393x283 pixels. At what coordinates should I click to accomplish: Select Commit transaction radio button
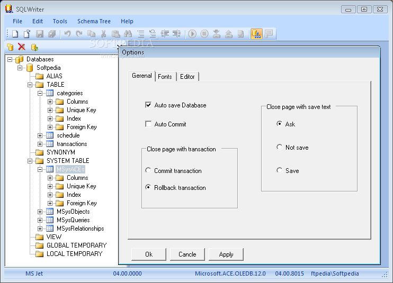click(x=148, y=170)
